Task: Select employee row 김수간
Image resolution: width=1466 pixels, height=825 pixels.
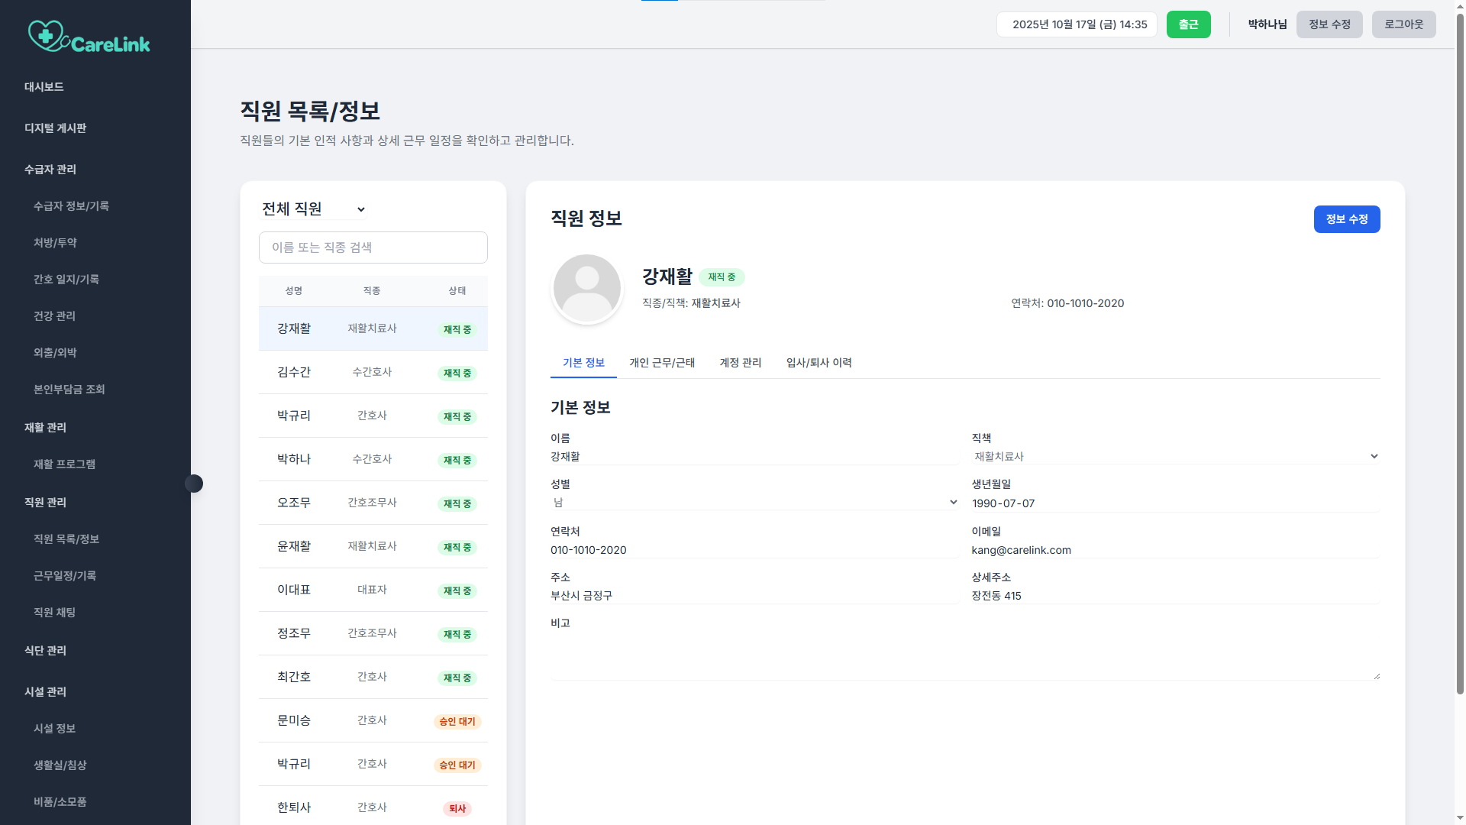Action: (373, 372)
